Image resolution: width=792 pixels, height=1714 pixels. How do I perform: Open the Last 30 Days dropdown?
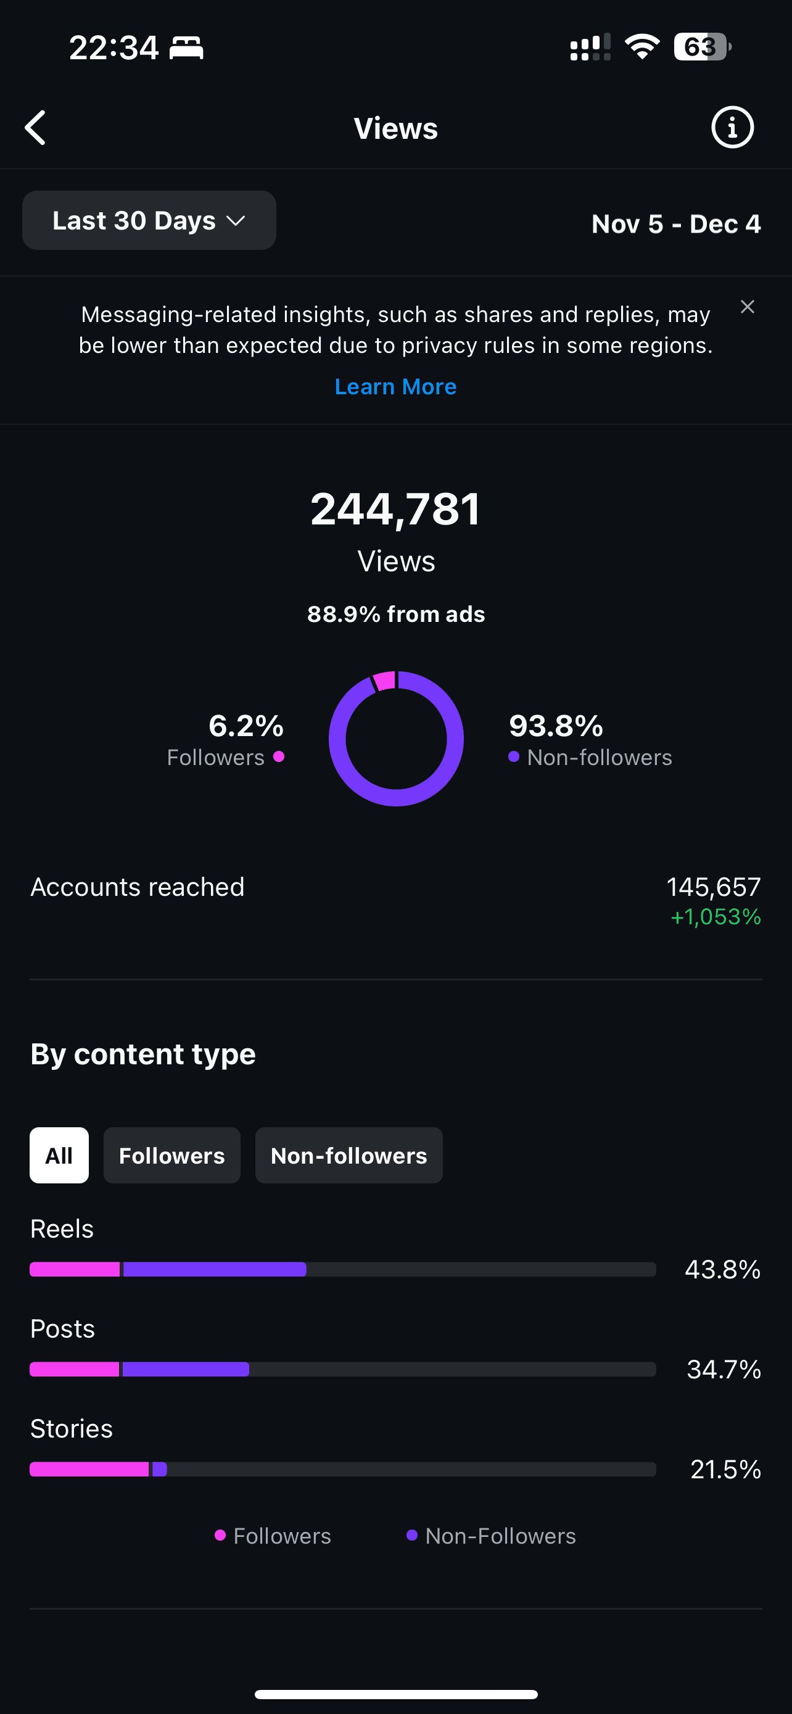point(149,220)
